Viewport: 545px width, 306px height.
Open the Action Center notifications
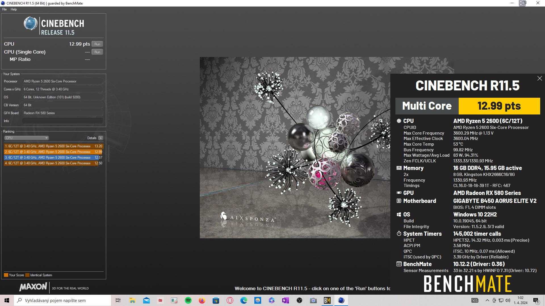pyautogui.click(x=536, y=300)
